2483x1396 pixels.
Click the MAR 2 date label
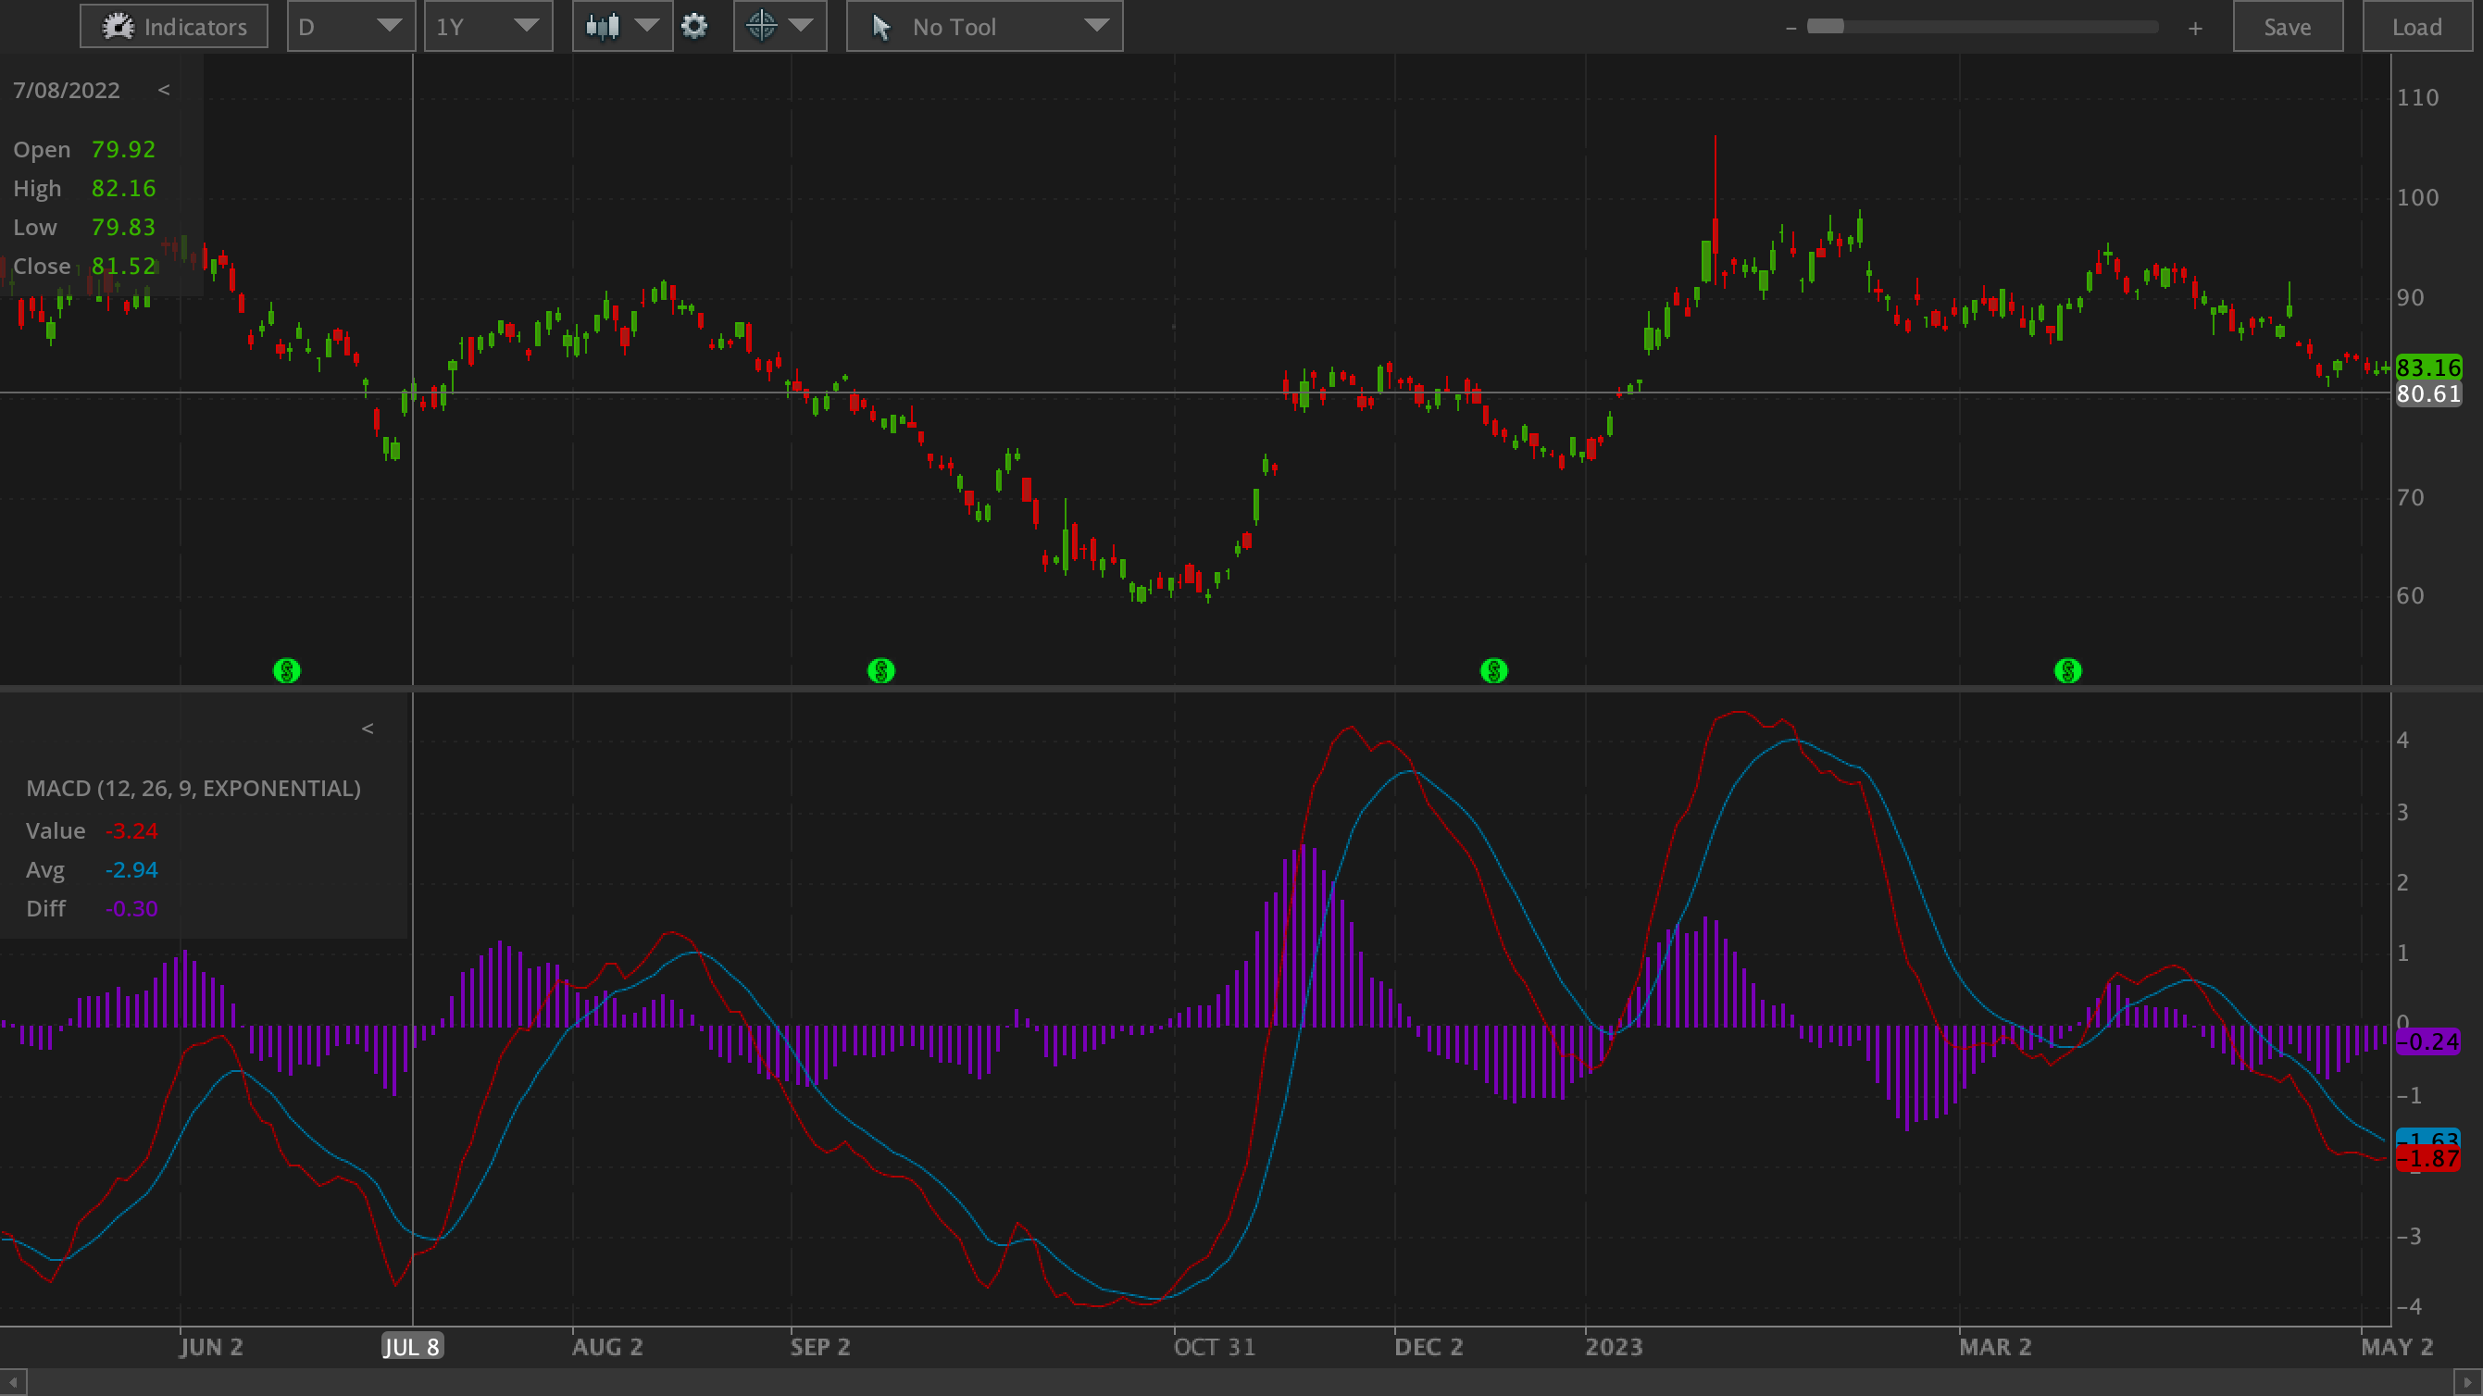(x=1995, y=1347)
